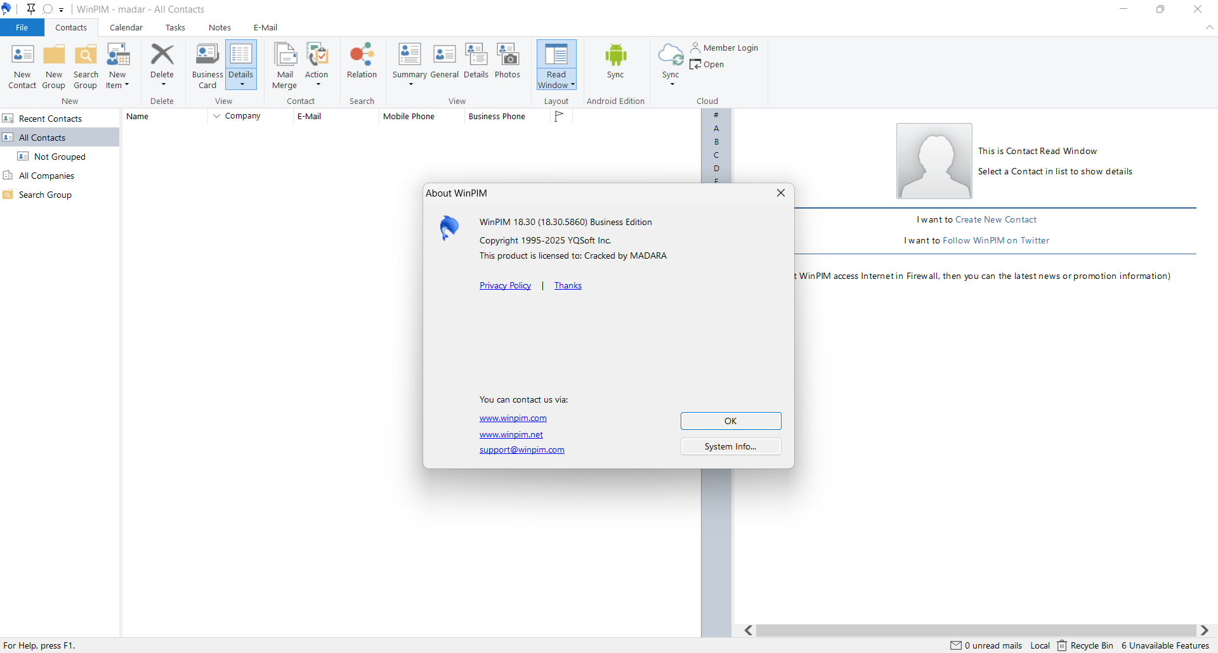Open the Photos view
The height and width of the screenshot is (653, 1218).
(507, 61)
